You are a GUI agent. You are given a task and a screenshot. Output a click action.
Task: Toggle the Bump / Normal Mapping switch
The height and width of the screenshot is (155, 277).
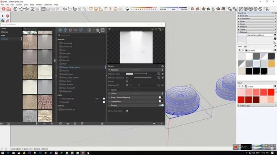coord(161,97)
